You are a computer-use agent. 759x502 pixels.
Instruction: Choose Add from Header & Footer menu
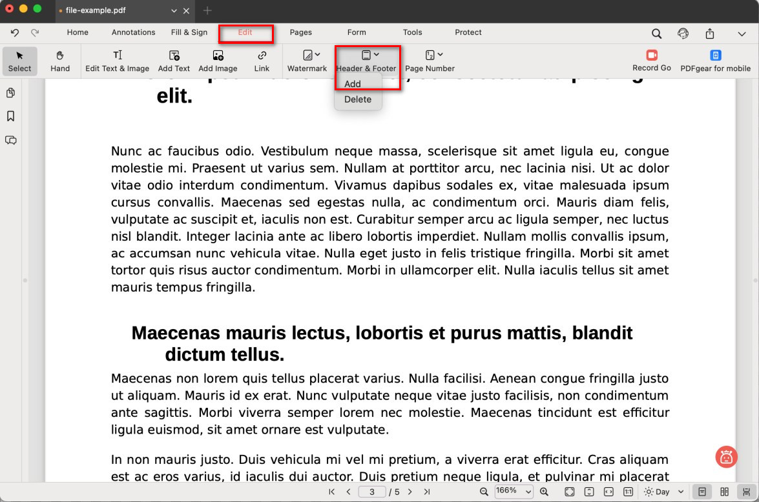pos(353,84)
